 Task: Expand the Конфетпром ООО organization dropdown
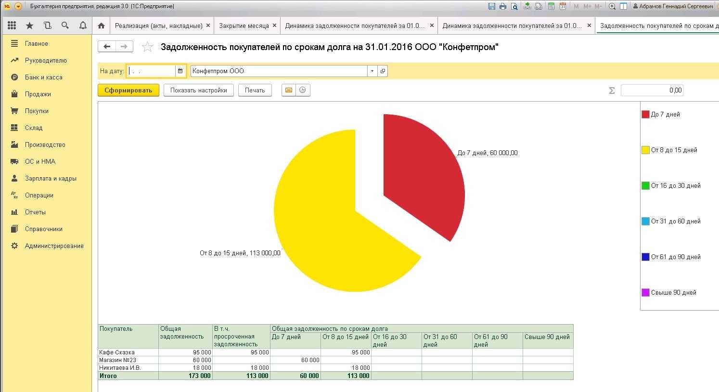tap(372, 71)
